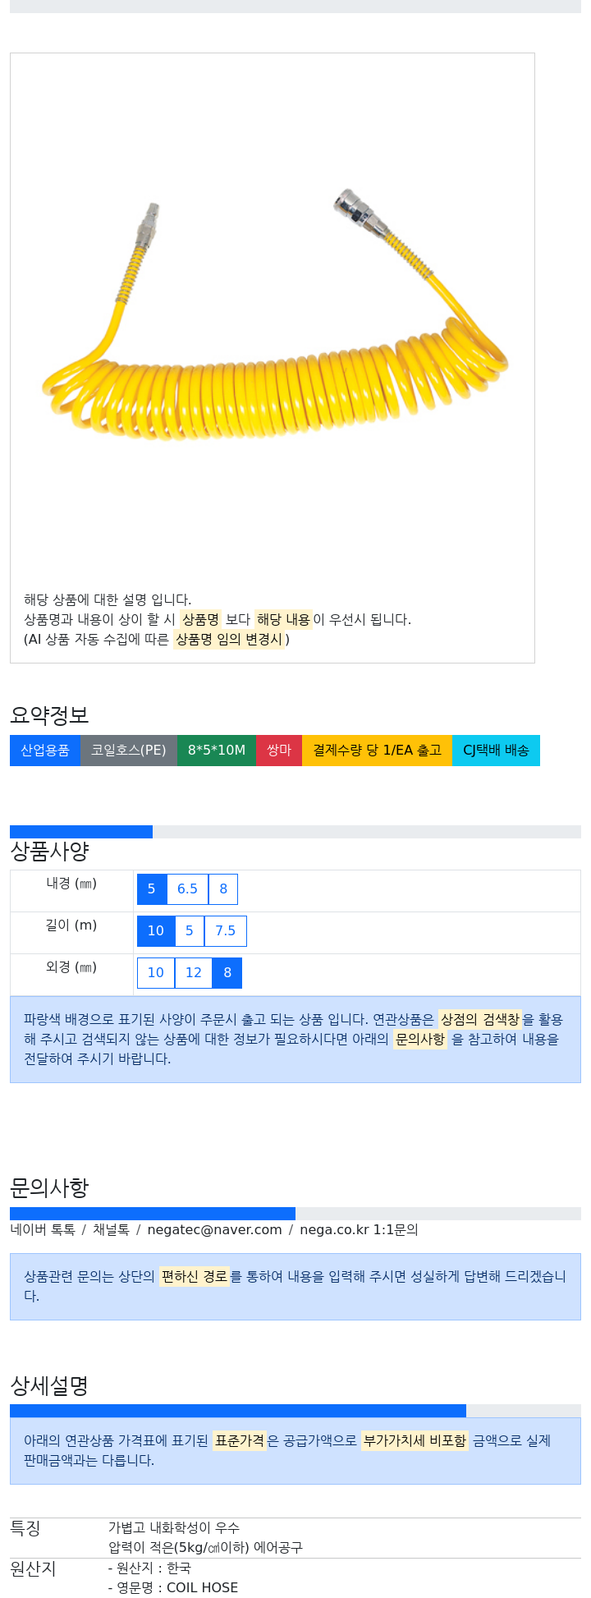Click the 8*5*10M size tag
591x1598 pixels.
coord(217,751)
